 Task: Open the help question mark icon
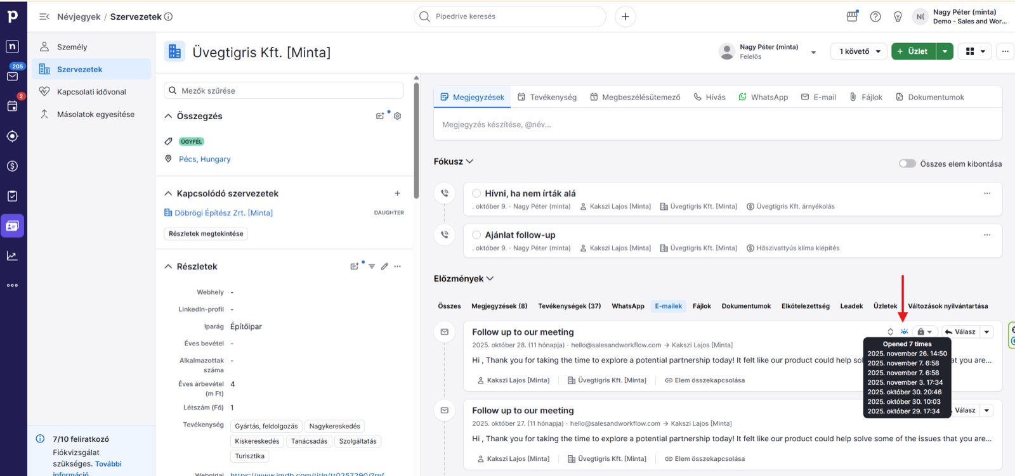coord(875,16)
